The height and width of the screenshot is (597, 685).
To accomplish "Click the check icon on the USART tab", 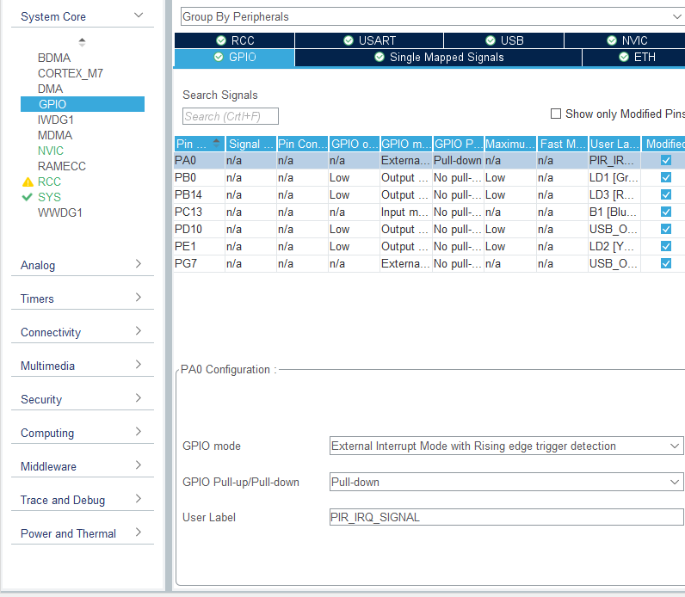I will [349, 40].
